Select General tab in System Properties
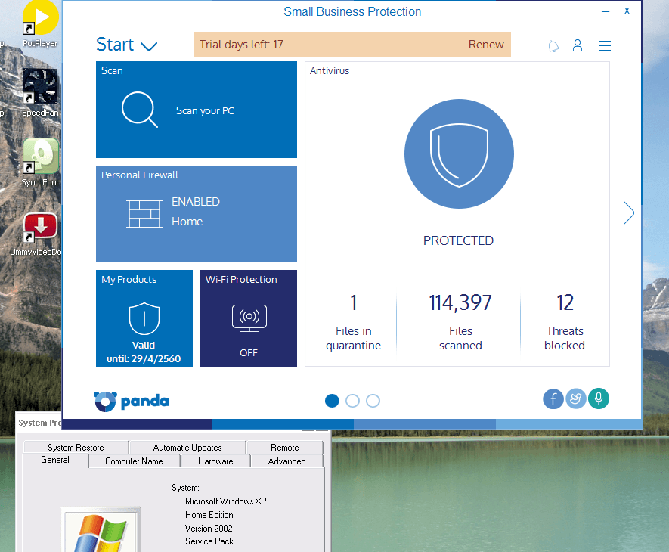 pyautogui.click(x=55, y=460)
